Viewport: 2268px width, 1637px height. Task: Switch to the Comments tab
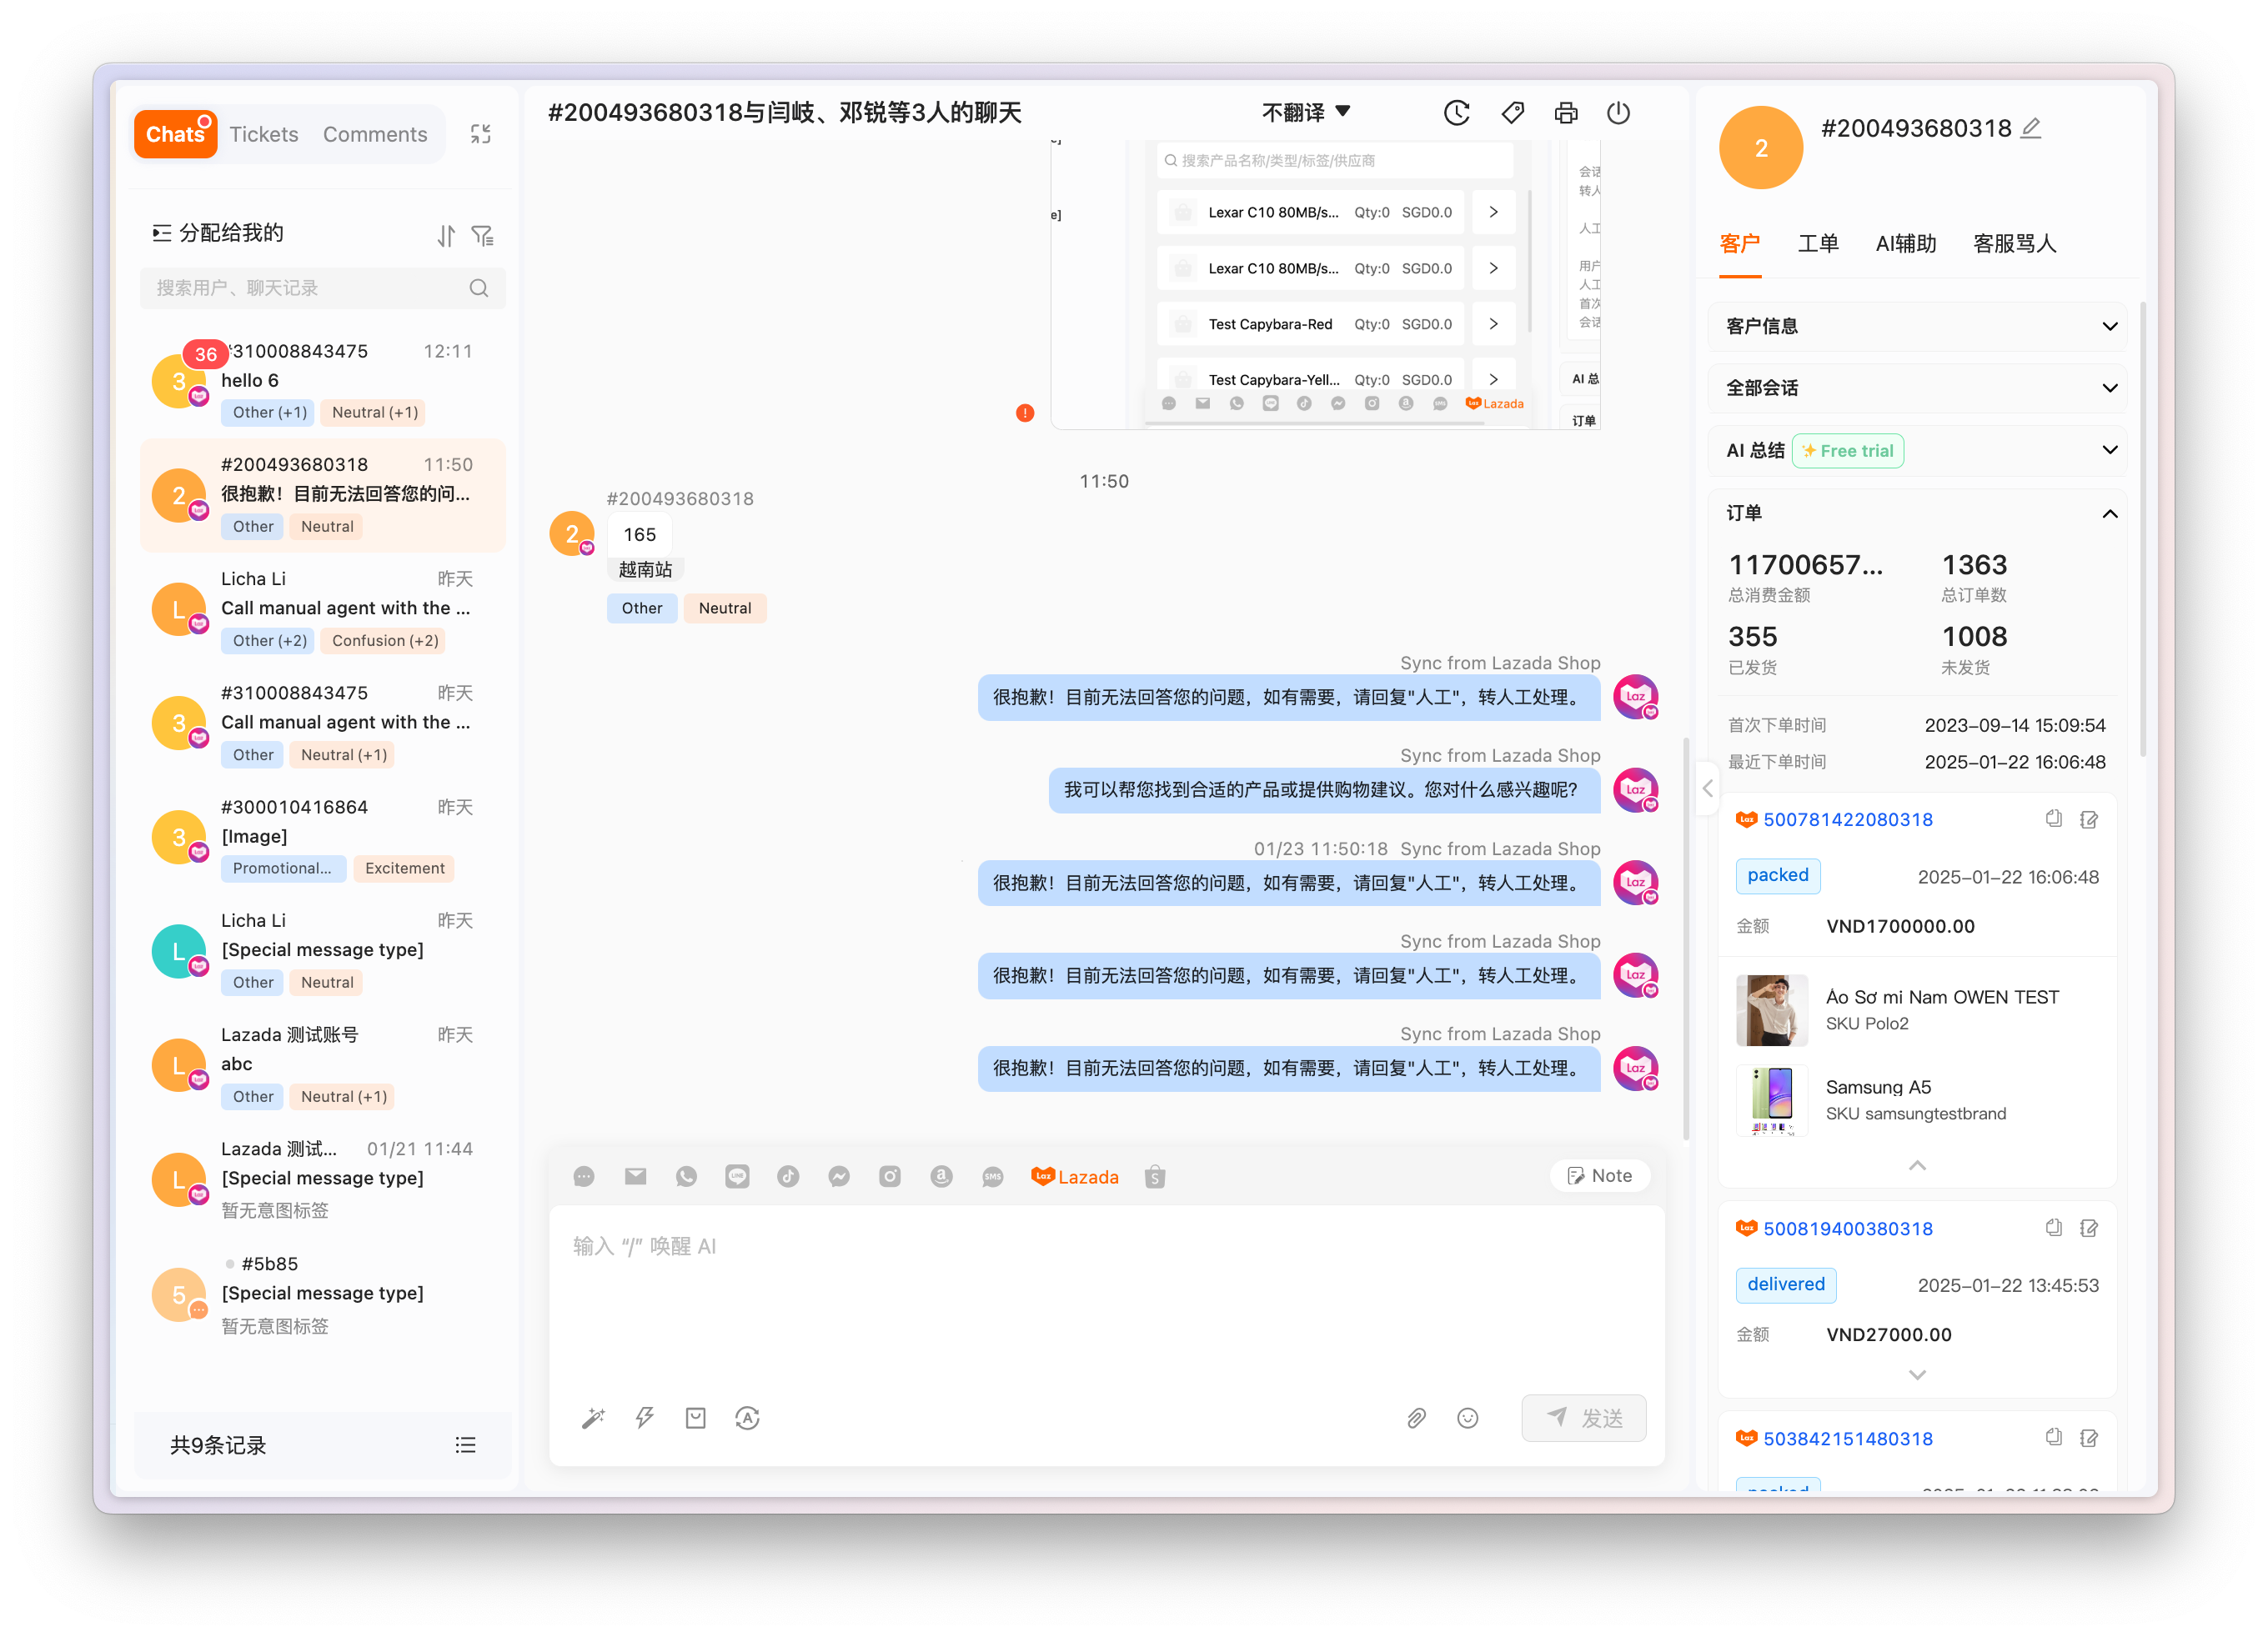tap(375, 134)
